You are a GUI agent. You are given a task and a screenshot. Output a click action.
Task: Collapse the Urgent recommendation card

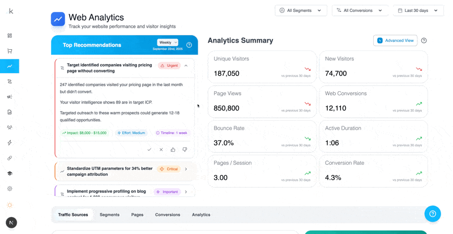(186, 66)
